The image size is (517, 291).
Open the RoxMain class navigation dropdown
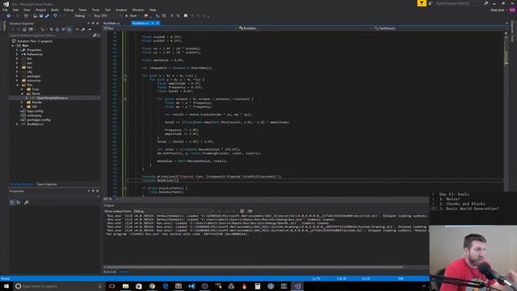click(x=305, y=28)
